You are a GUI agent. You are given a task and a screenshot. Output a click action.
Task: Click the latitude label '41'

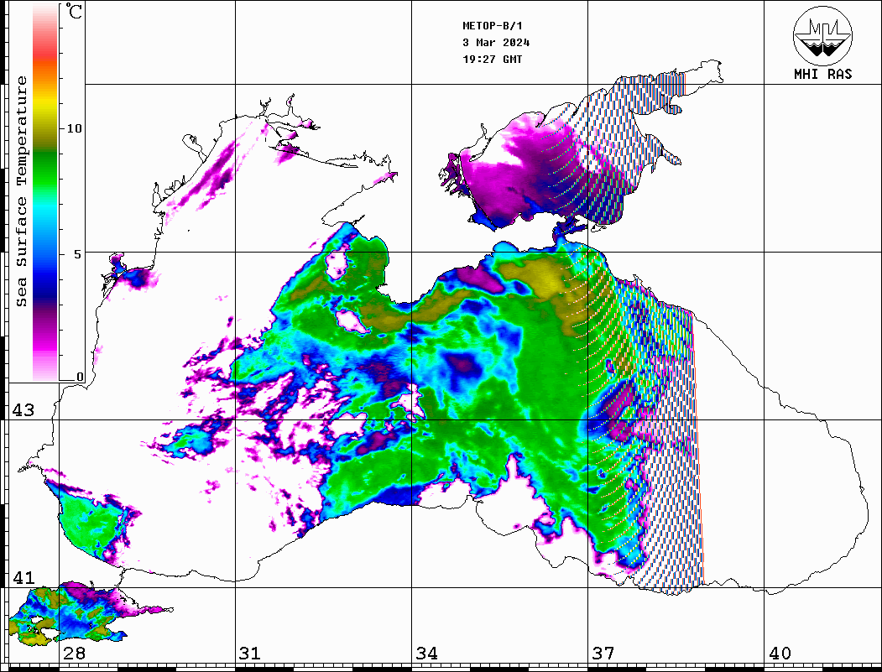[x=23, y=577]
